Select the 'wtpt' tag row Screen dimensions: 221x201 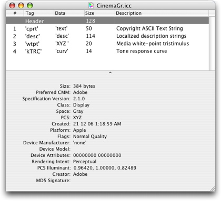pos(107,44)
